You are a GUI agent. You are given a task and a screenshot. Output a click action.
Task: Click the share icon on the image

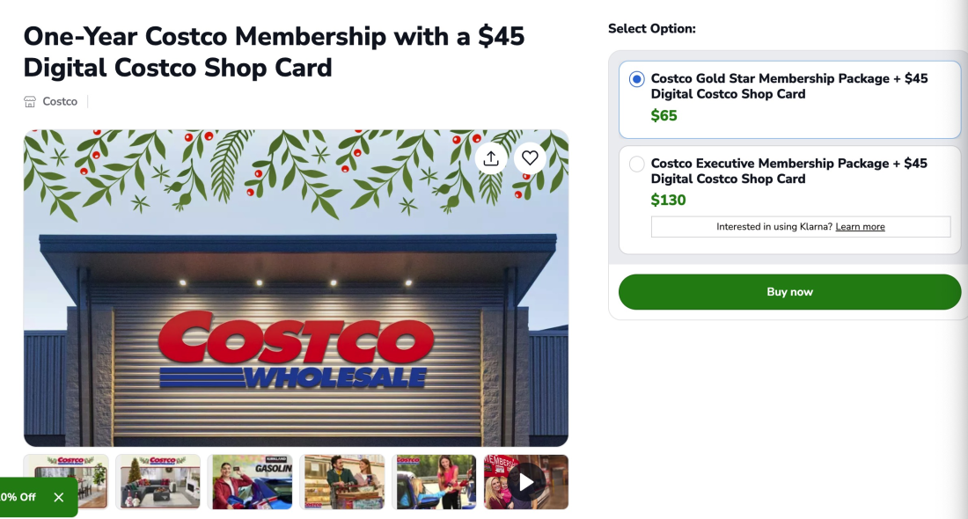[x=491, y=157]
